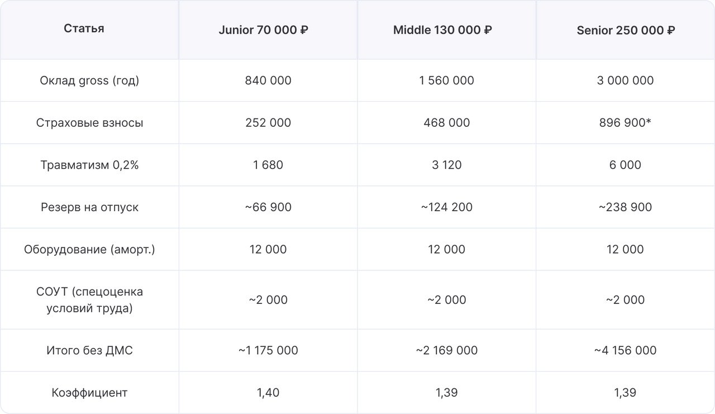Select the Junior Травматизм value 1 680
This screenshot has height=414, width=715.
click(x=268, y=165)
